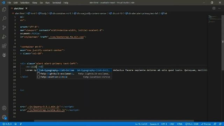The width and height of the screenshot is (224, 126).
Task: Select fa5p-lightbulb-exclamation suggestion
Action: coord(74,73)
